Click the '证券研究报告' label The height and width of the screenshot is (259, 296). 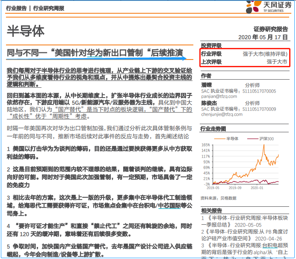271,29
